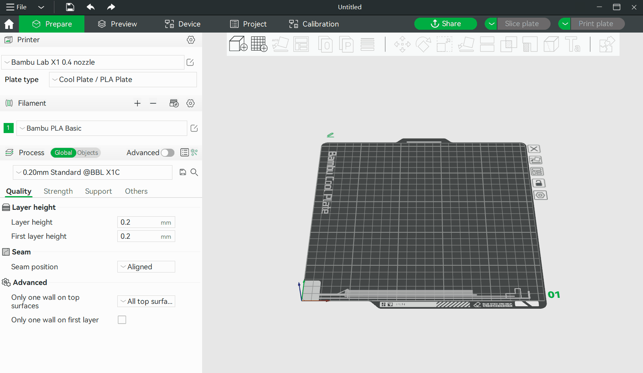Image resolution: width=643 pixels, height=373 pixels.
Task: Click the First layer height value field
Action: [146, 236]
